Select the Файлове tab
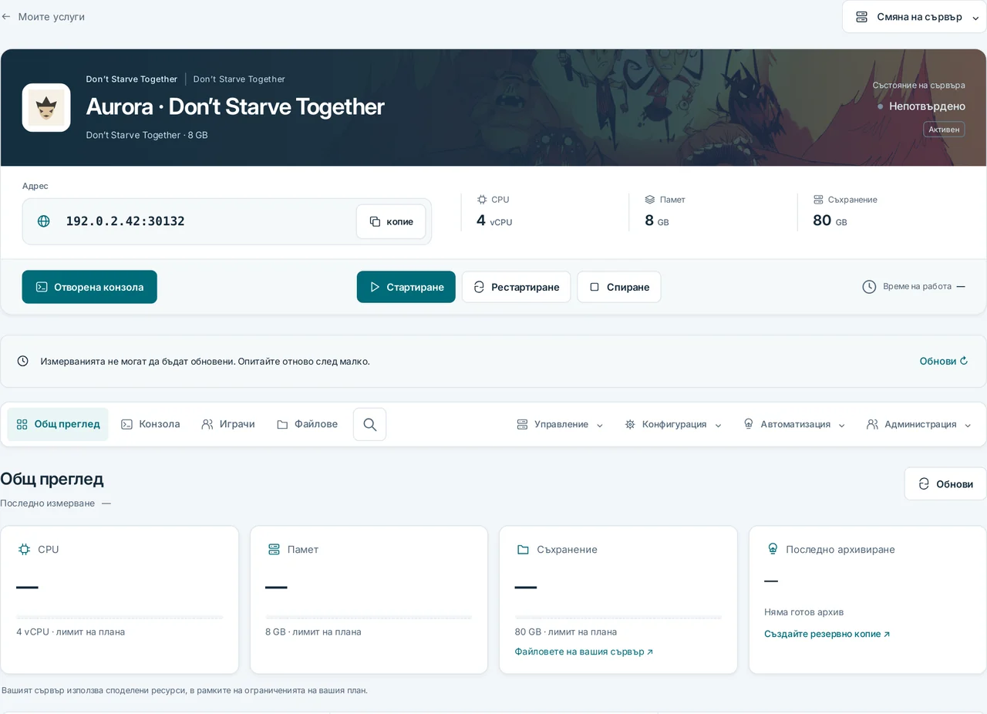 307,424
